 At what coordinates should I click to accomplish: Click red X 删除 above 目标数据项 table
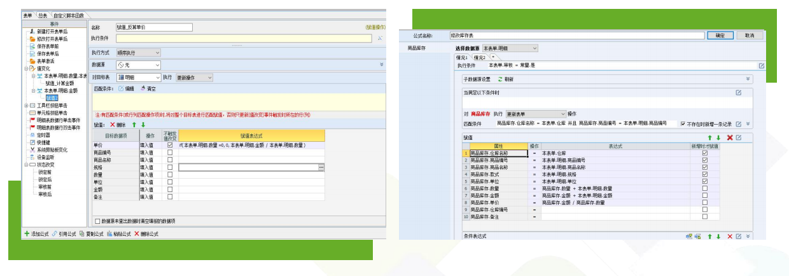[x=117, y=125]
